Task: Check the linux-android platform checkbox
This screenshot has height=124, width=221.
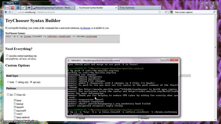Action: click(x=15, y=117)
